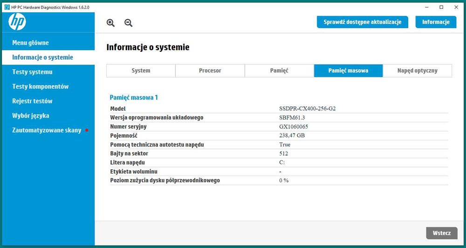This screenshot has width=466, height=248.
Task: Click red notification dot beside Zautomatyzowane skany
Action: [87, 130]
